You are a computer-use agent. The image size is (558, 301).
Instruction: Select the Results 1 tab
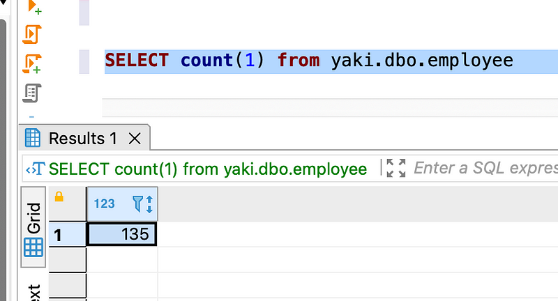[x=82, y=139]
